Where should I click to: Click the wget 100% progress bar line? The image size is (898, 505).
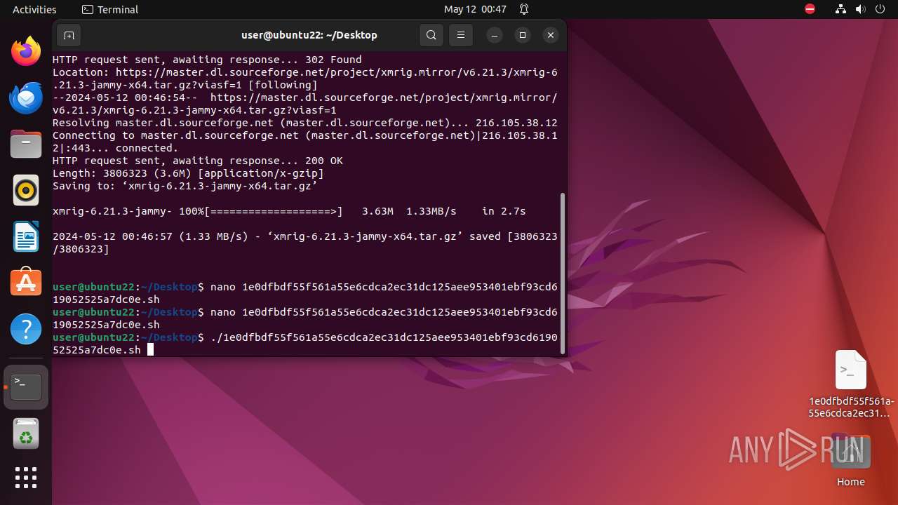point(289,211)
